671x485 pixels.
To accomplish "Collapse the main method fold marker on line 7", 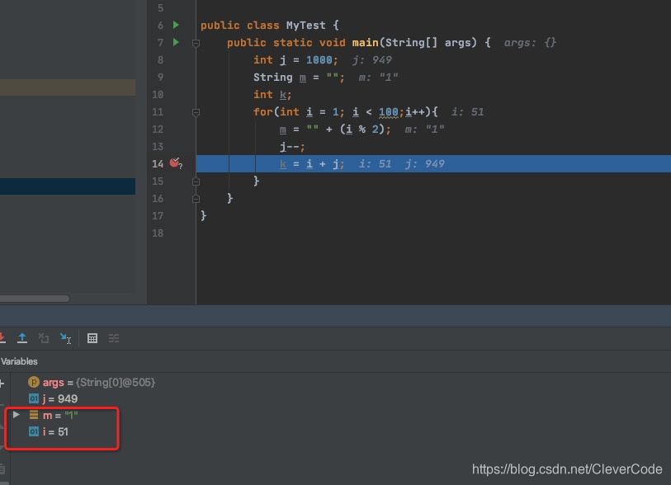I will pyautogui.click(x=196, y=43).
